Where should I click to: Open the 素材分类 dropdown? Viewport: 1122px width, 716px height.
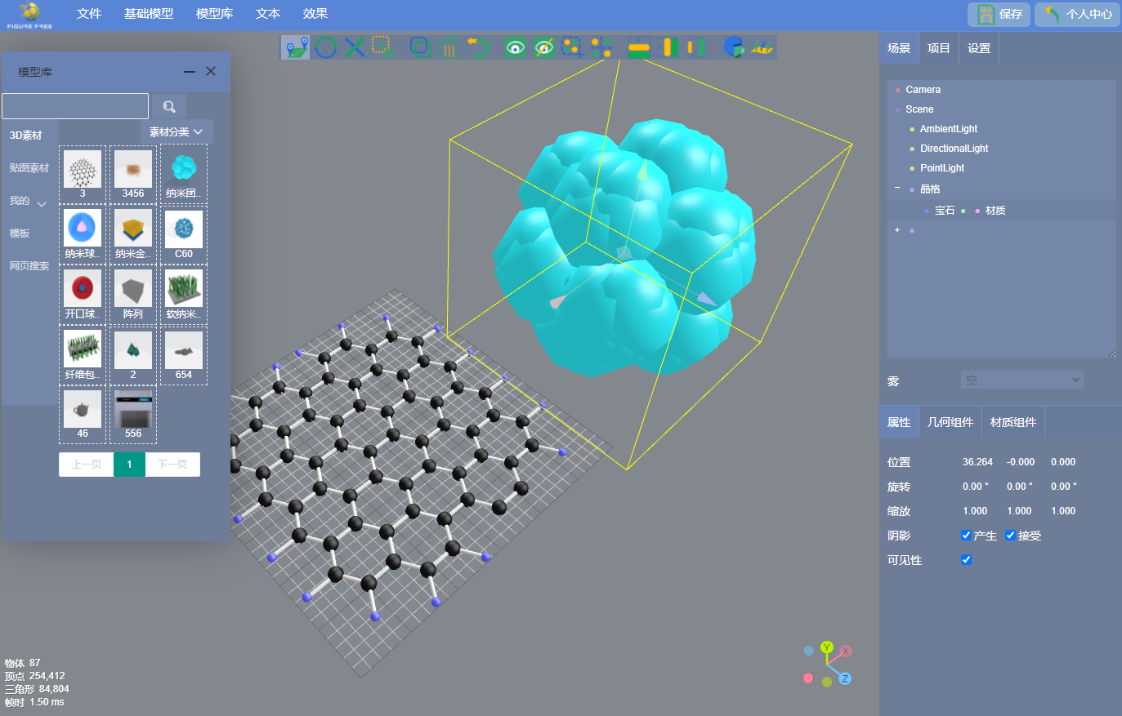tap(177, 131)
